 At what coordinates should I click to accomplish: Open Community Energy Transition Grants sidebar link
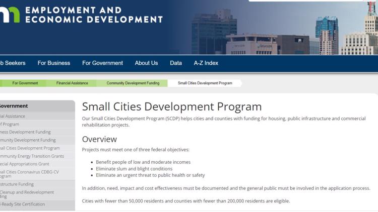[x=32, y=156]
